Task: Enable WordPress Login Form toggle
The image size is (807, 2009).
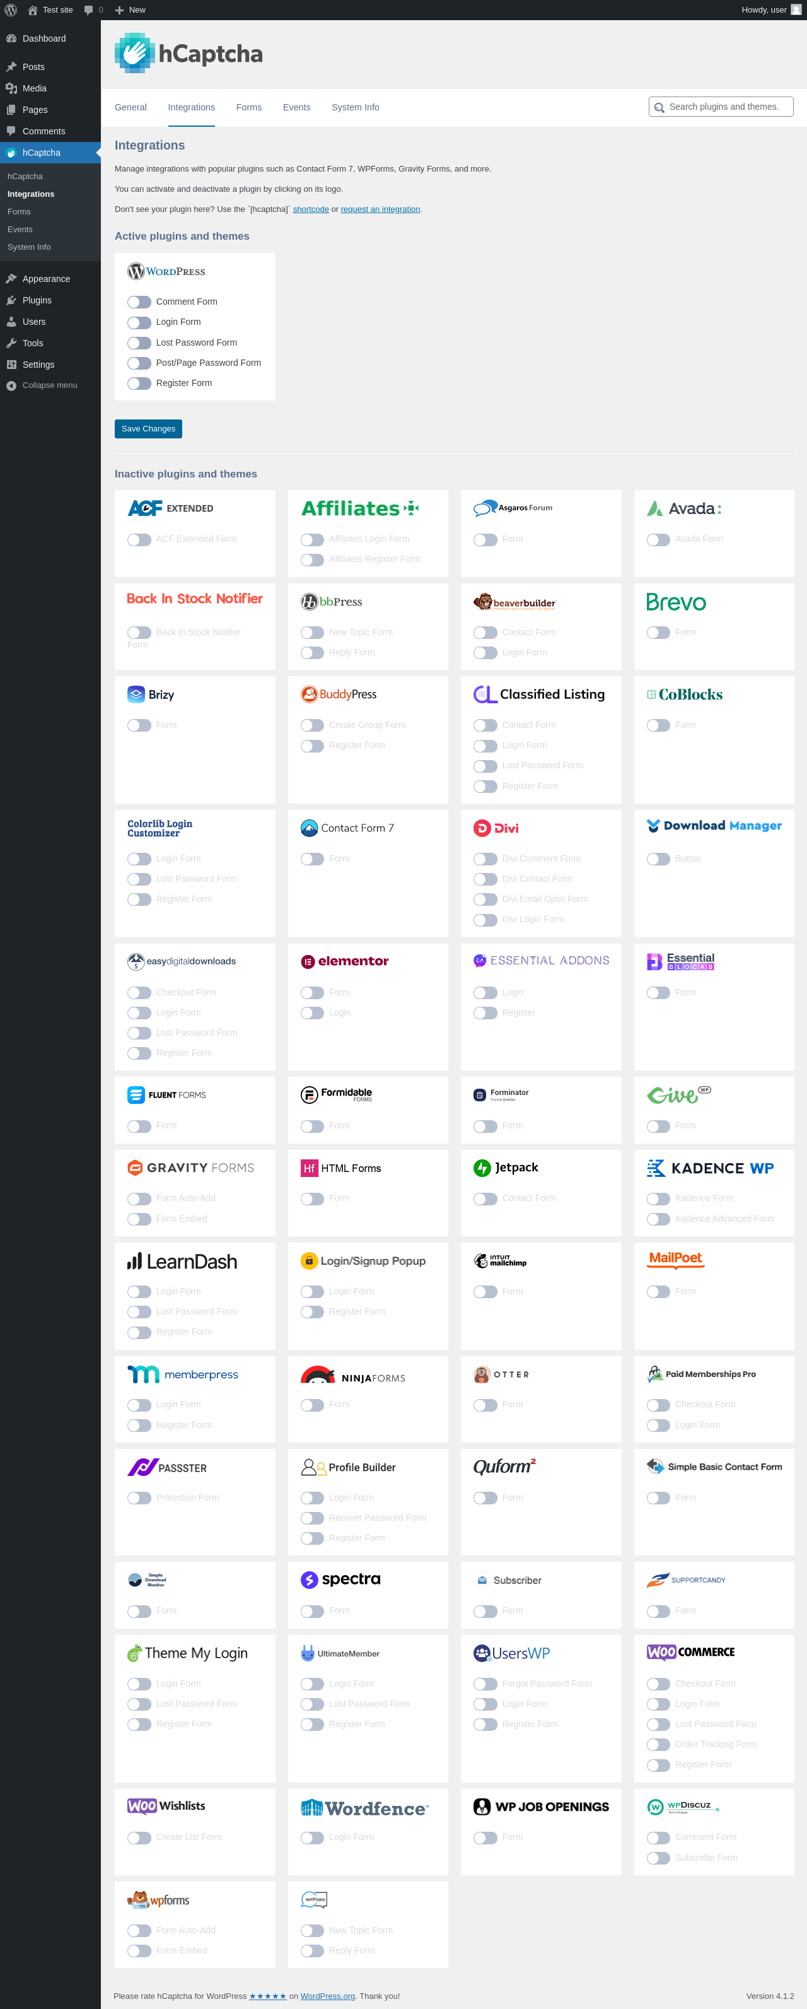Action: 139,322
